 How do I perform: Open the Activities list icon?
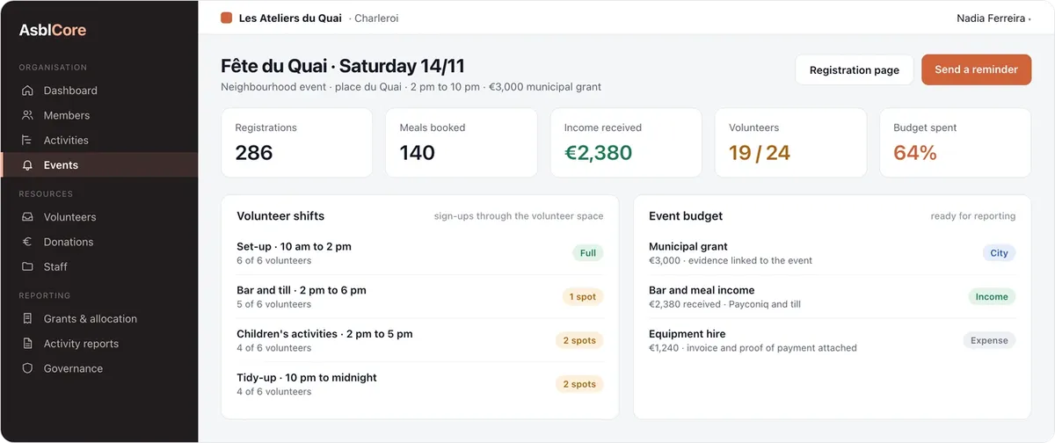(x=27, y=140)
